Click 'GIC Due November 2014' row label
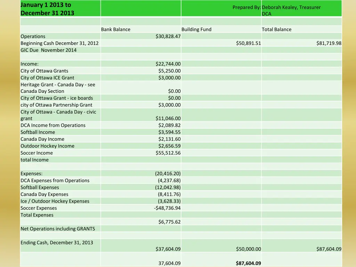The image size is (356, 267). click(x=48, y=50)
